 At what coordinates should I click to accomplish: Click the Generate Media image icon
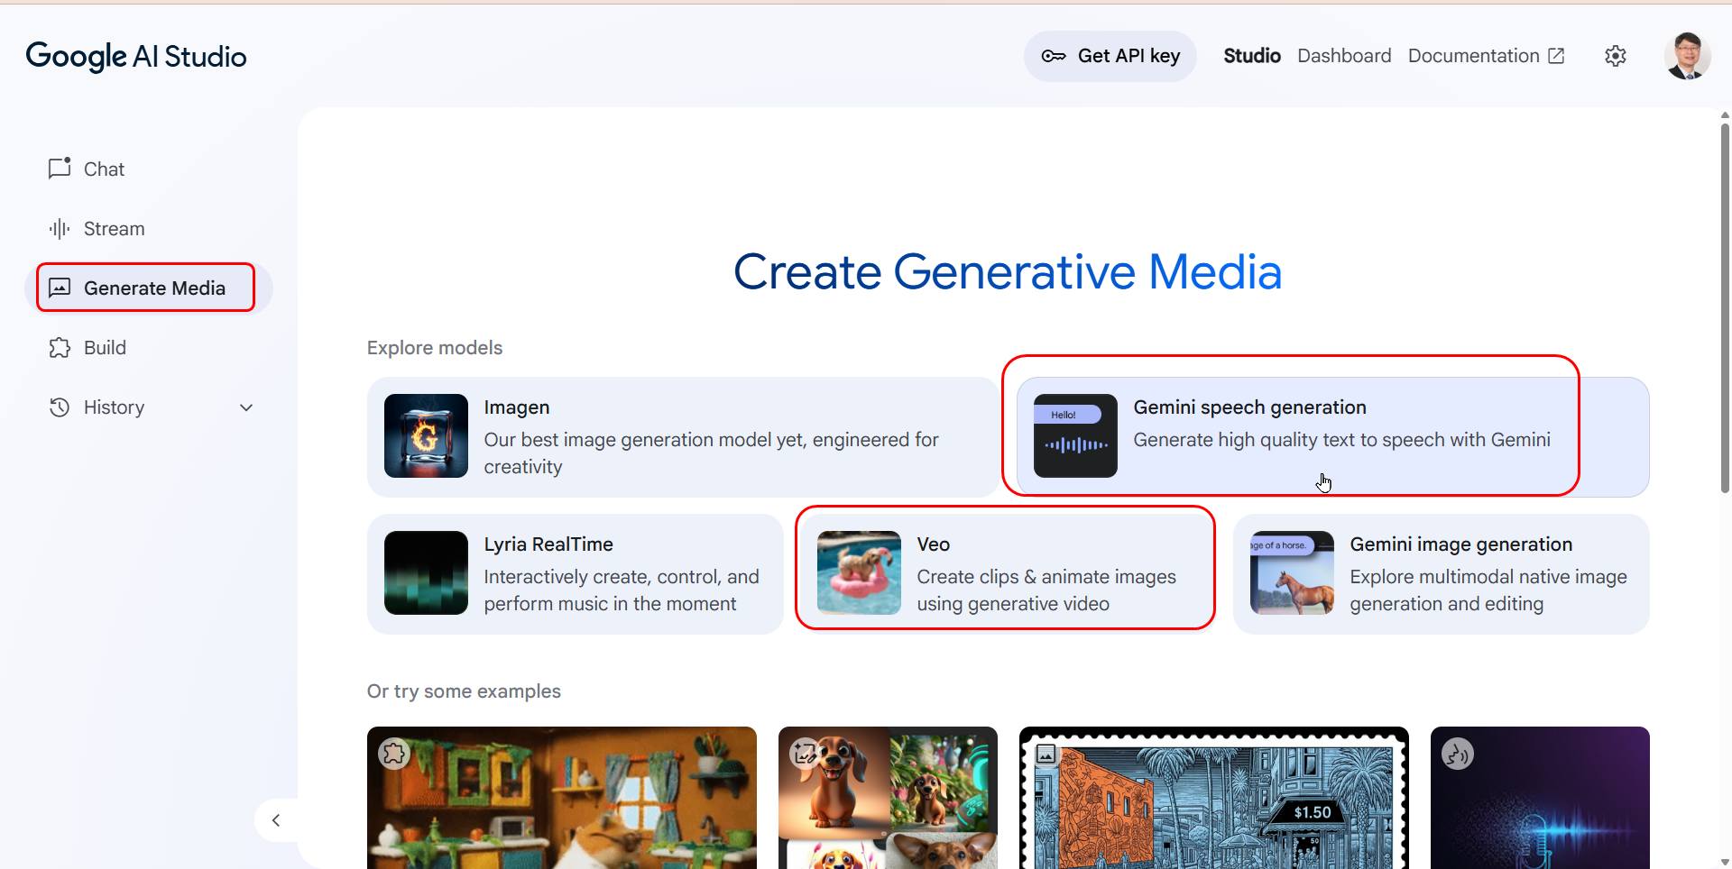click(x=60, y=288)
